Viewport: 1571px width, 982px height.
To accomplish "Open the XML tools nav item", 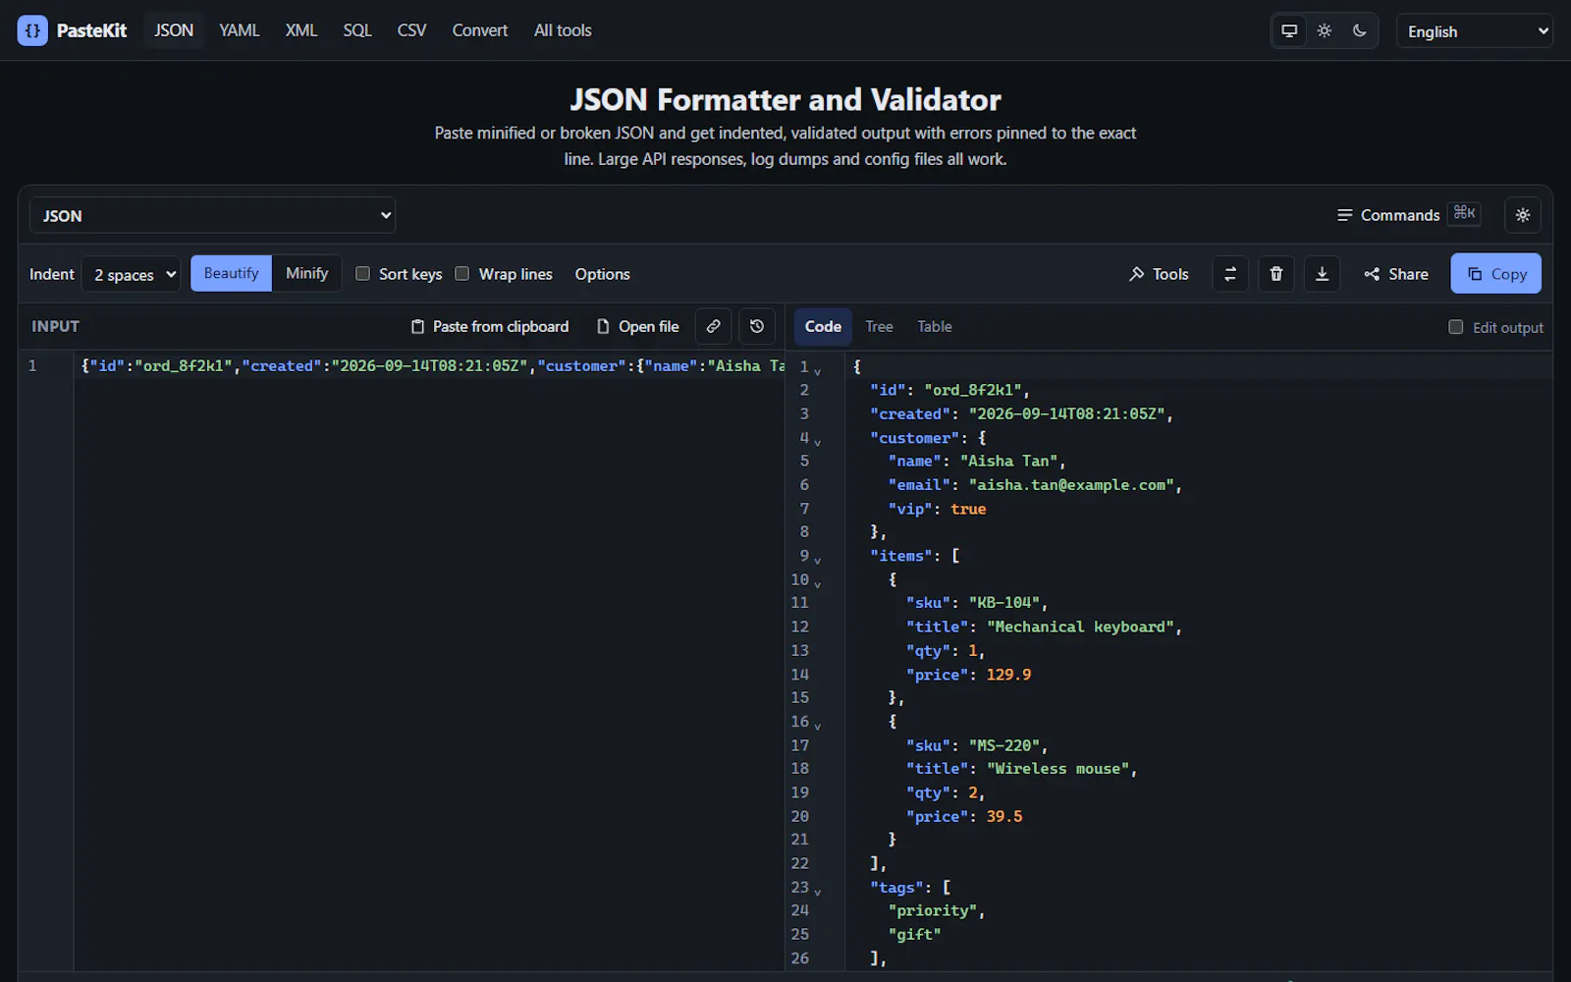I will [301, 30].
